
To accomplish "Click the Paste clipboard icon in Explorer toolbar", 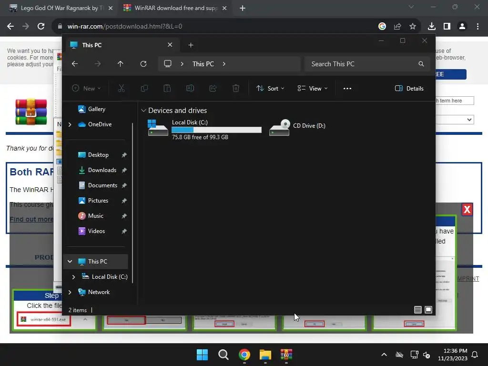I will [167, 88].
